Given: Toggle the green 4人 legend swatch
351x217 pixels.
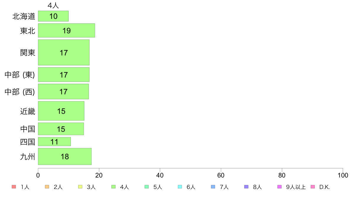Looking at the screenshot, I should tap(113, 187).
